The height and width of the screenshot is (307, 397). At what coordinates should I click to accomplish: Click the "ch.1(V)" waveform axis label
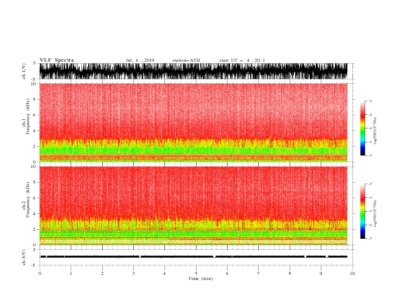tap(24, 71)
